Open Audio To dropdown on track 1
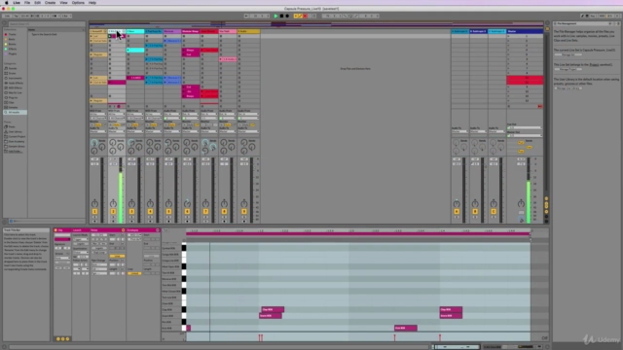623x350 pixels. (98, 132)
